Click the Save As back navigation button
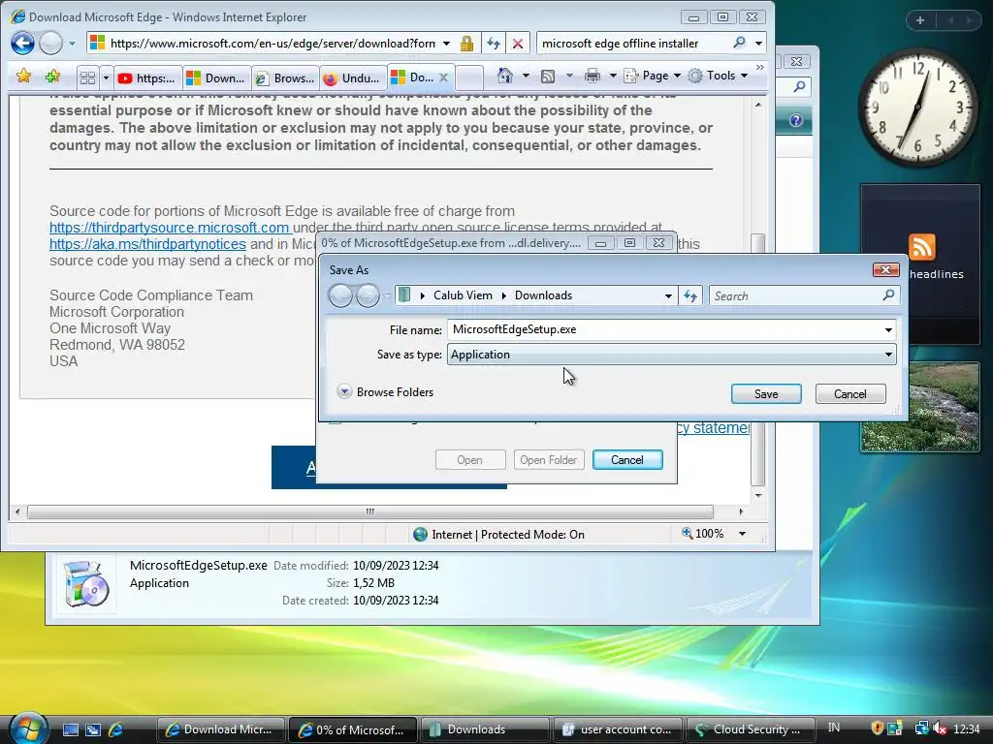The height and width of the screenshot is (744, 993). click(x=340, y=295)
